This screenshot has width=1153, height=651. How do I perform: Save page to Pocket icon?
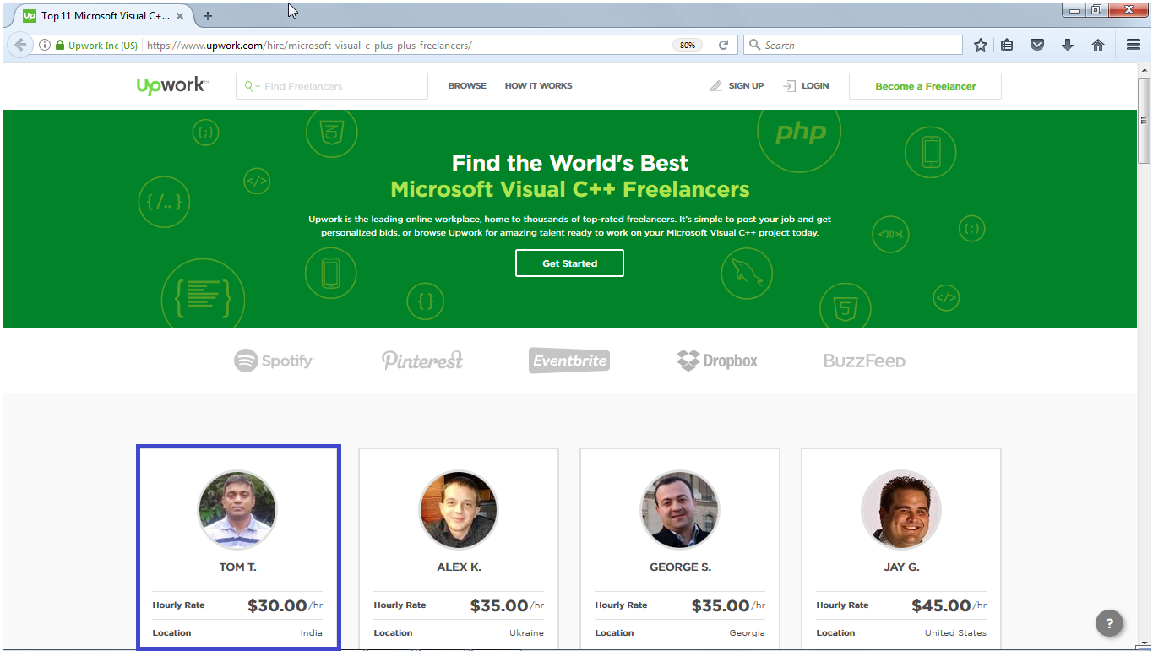click(1037, 46)
